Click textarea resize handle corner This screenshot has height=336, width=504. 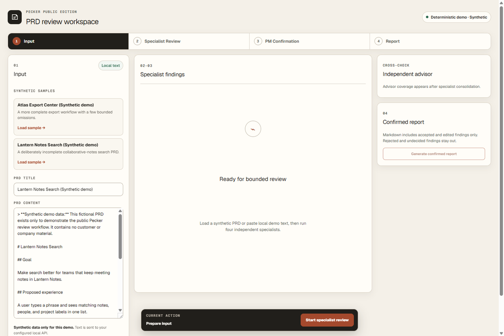(x=120, y=316)
